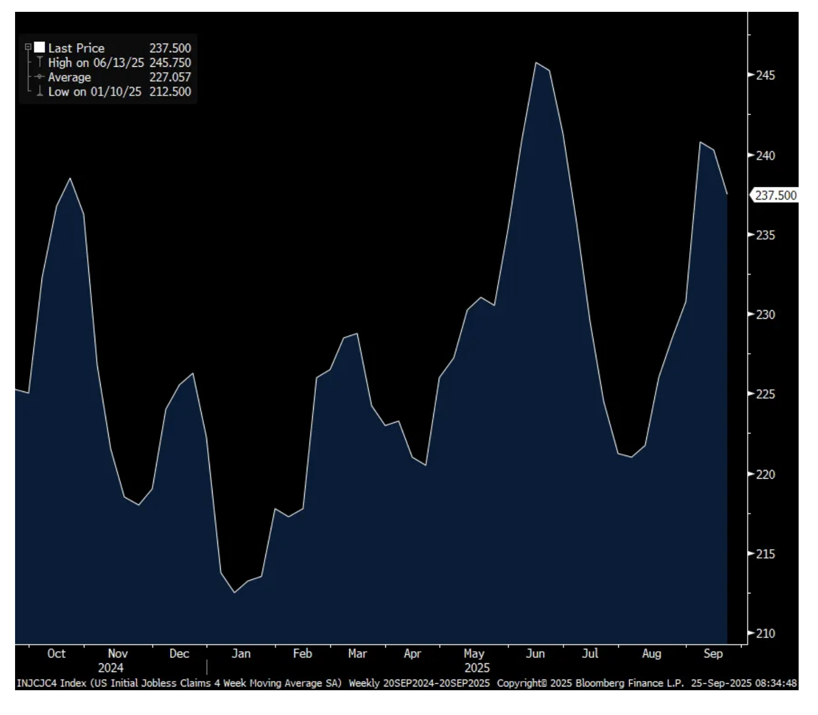Click the Average marker icon in legend
The image size is (818, 715).
40,77
